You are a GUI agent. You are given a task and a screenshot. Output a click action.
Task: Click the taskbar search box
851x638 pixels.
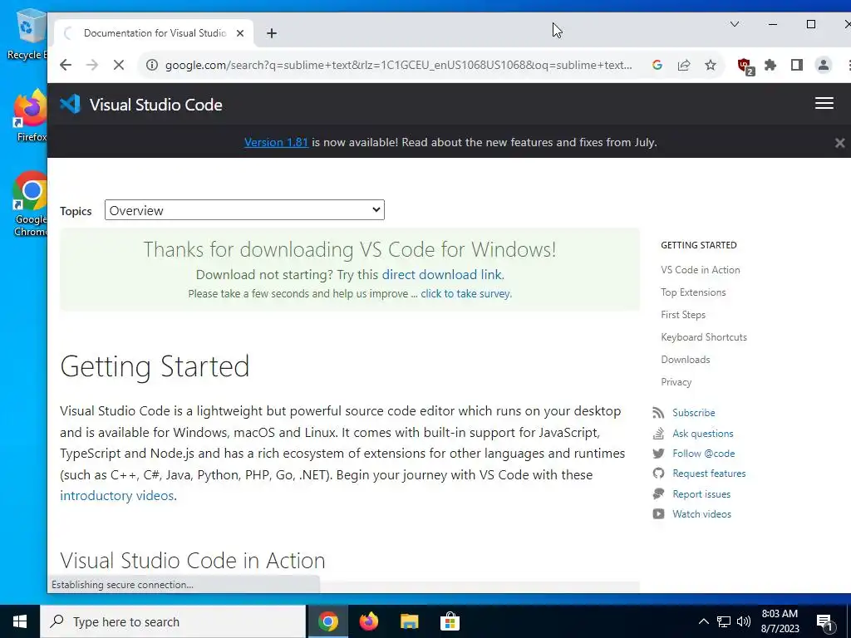point(173,621)
